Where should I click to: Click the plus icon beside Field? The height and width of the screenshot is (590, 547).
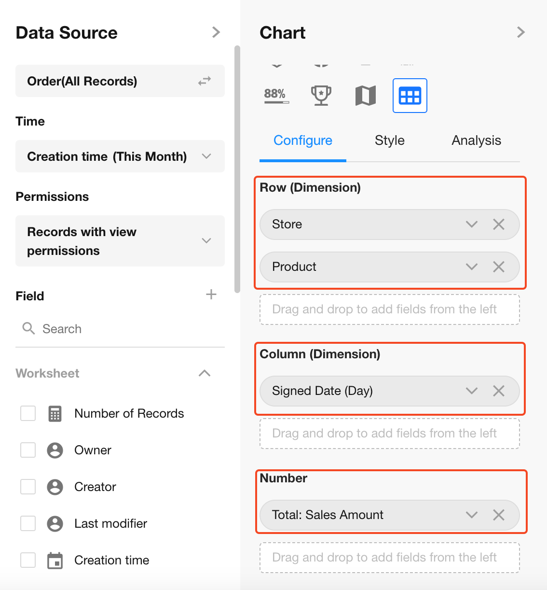211,295
